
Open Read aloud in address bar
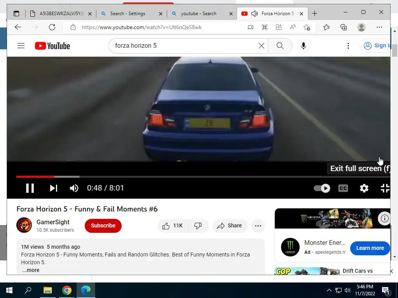pyautogui.click(x=293, y=27)
